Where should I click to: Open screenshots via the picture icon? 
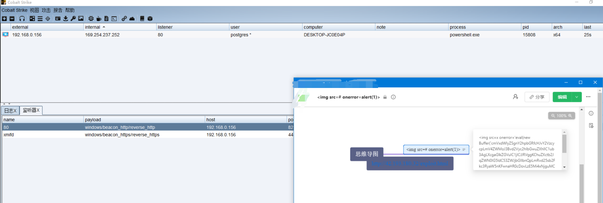click(81, 19)
